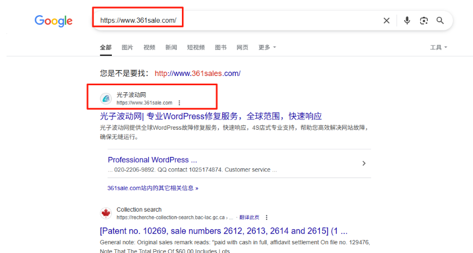Start voice search with microphone icon

pos(407,21)
